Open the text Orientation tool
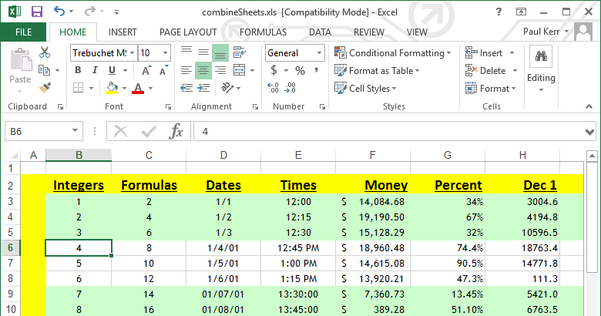Image resolution: width=601 pixels, height=316 pixels. point(227,88)
